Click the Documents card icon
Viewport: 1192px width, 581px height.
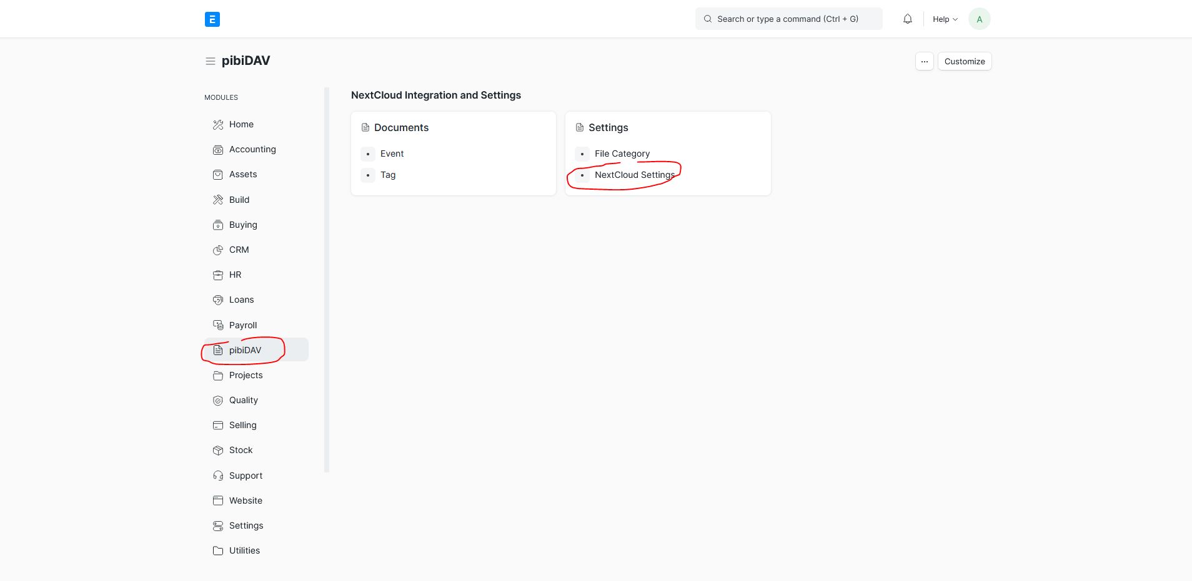(x=365, y=127)
